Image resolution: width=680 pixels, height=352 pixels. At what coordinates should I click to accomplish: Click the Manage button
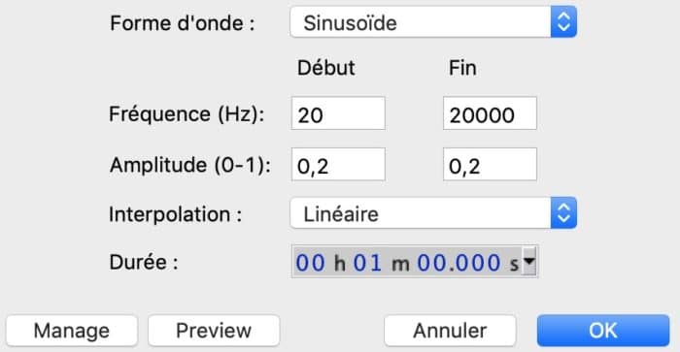click(x=72, y=331)
